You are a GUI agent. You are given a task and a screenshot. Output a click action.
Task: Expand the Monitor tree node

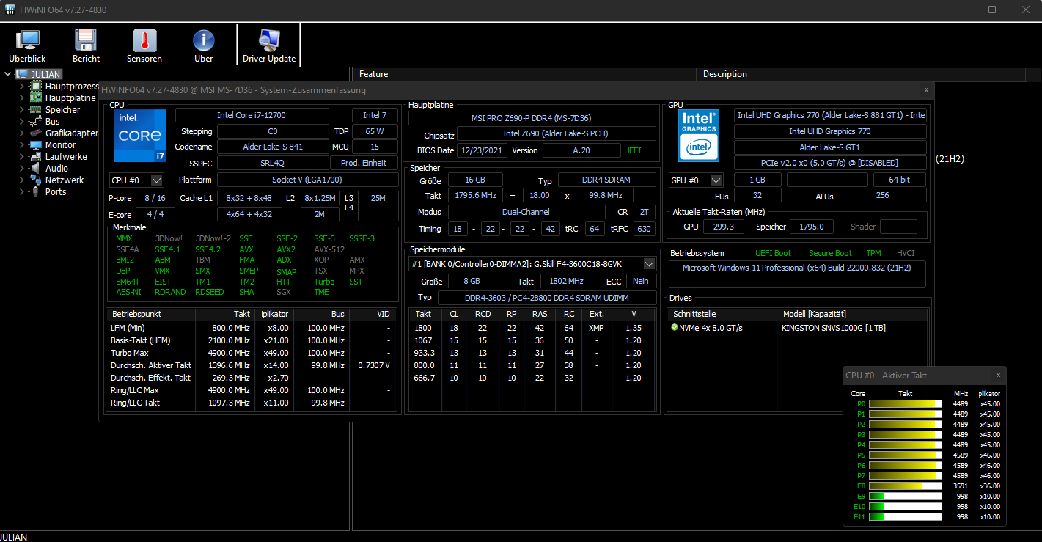pyautogui.click(x=22, y=144)
